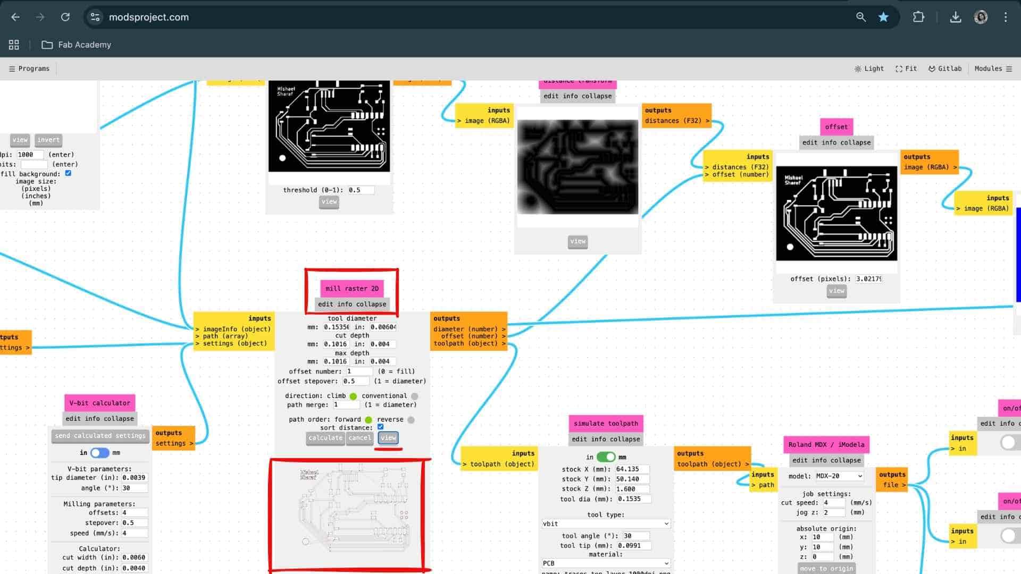Viewport: 1021px width, 574px height.
Task: Click the apps grid icon in bookmarks bar
Action: pyautogui.click(x=14, y=45)
